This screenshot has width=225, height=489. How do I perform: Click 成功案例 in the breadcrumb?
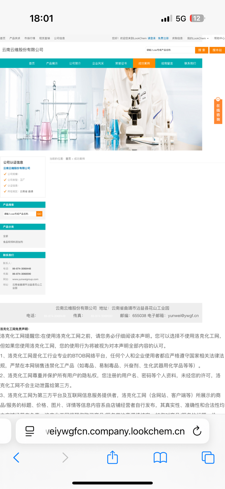[79, 159]
